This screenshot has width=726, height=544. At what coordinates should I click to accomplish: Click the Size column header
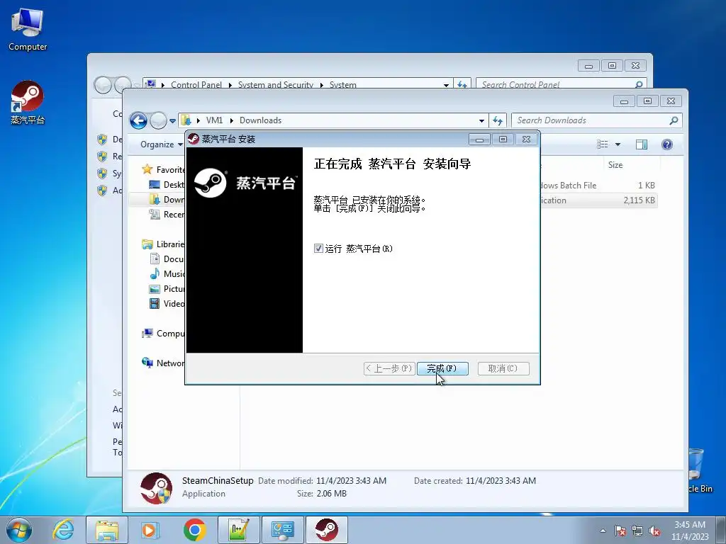tap(615, 164)
